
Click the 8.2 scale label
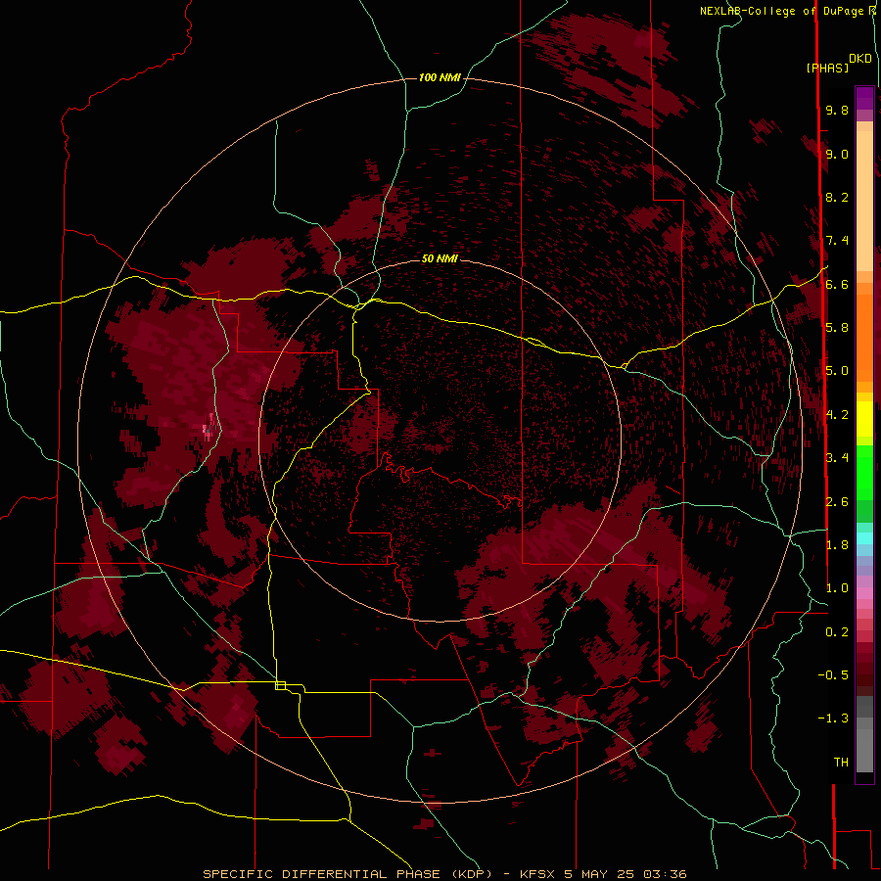[x=837, y=197]
